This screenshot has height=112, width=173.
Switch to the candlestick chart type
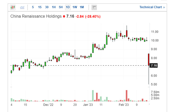click(x=13, y=7)
